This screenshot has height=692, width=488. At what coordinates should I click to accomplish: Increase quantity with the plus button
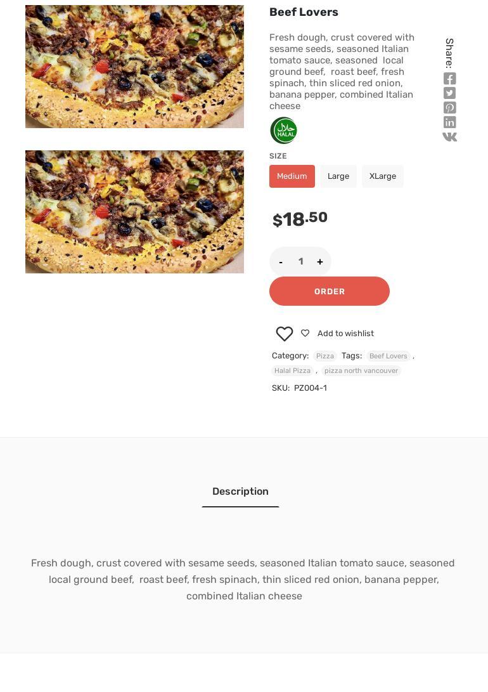pyautogui.click(x=320, y=262)
